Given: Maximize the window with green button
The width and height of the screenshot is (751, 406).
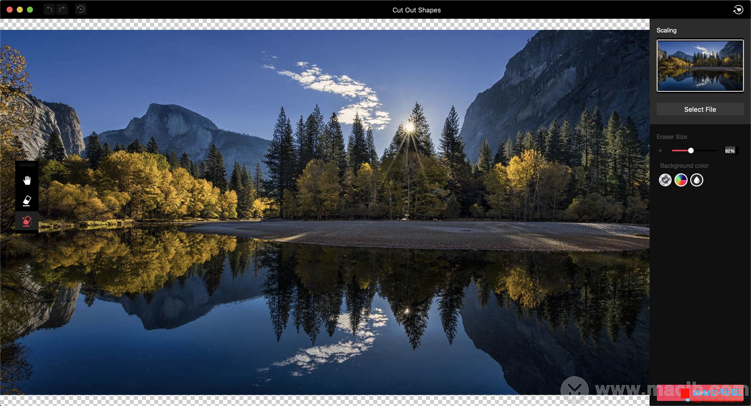Looking at the screenshot, I should point(30,10).
